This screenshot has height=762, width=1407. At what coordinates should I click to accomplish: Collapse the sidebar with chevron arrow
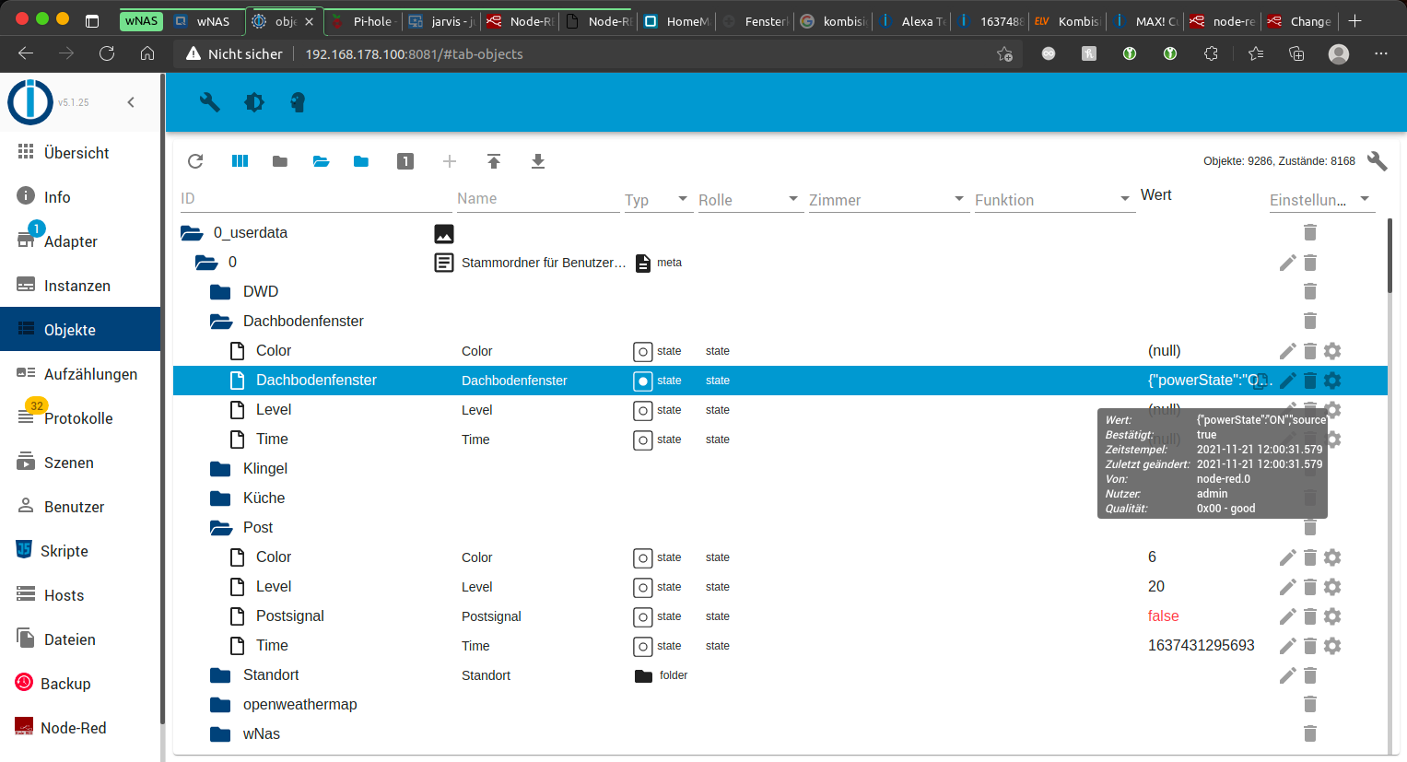pyautogui.click(x=131, y=102)
